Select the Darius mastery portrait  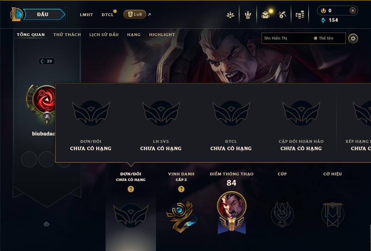(x=232, y=206)
